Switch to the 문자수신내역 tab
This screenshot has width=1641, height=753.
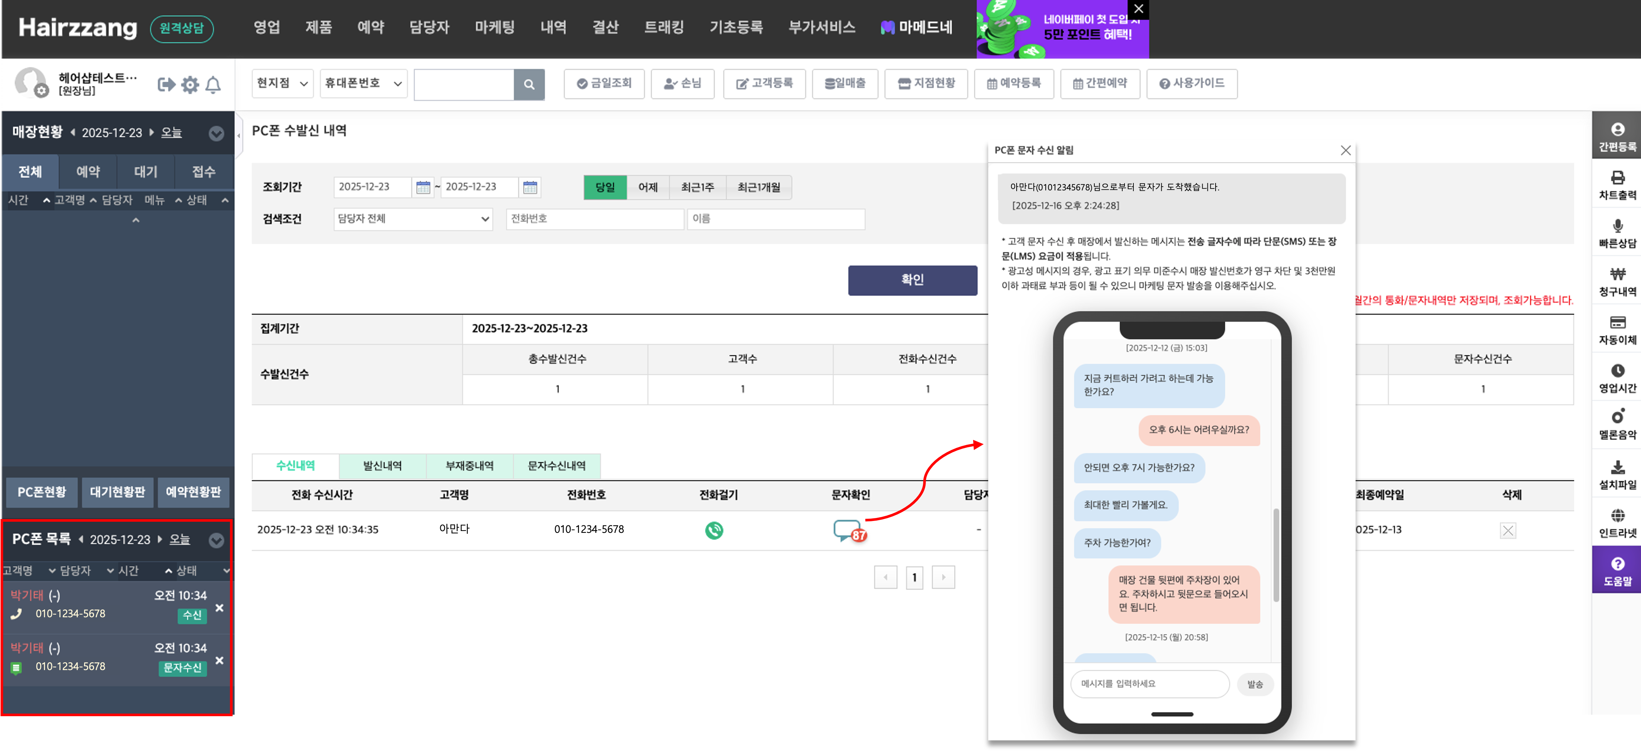tap(556, 466)
